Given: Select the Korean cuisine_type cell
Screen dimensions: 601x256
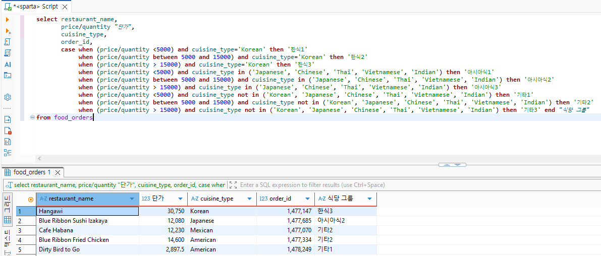Looking at the screenshot, I should [222, 211].
